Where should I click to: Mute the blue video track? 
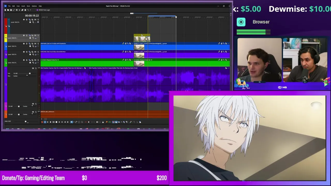(x=35, y=44)
